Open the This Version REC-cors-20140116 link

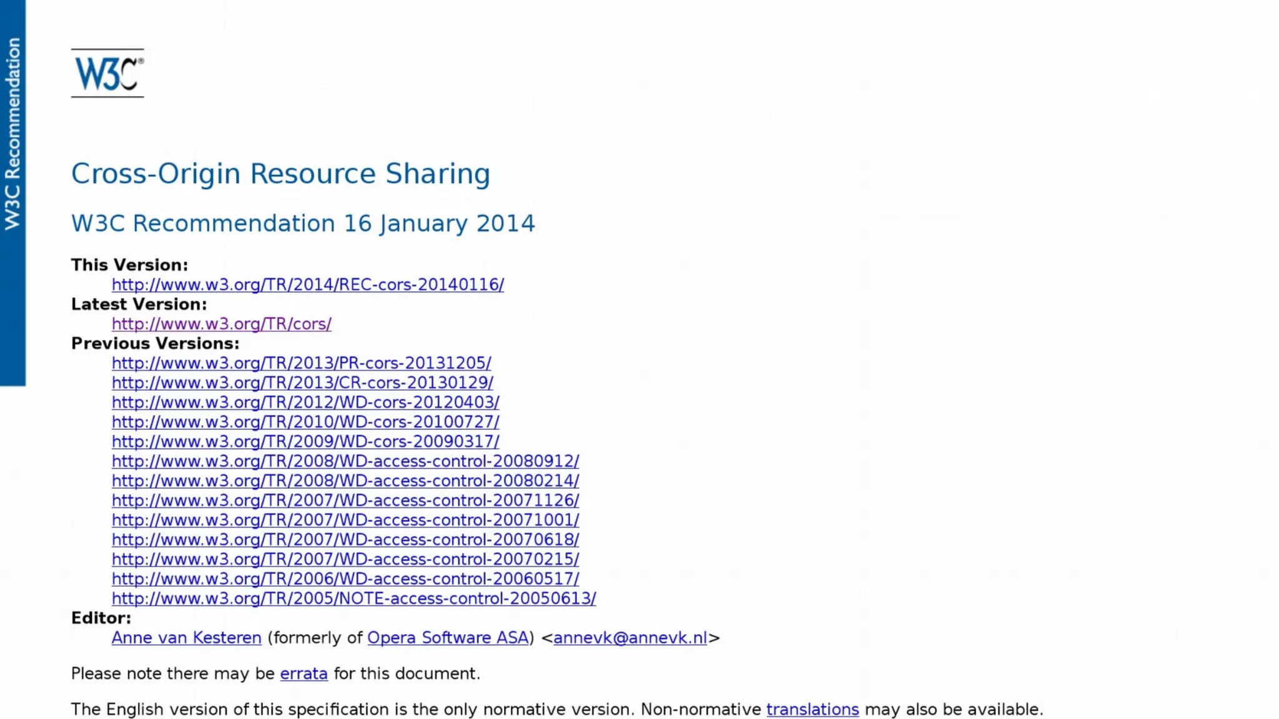[307, 285]
